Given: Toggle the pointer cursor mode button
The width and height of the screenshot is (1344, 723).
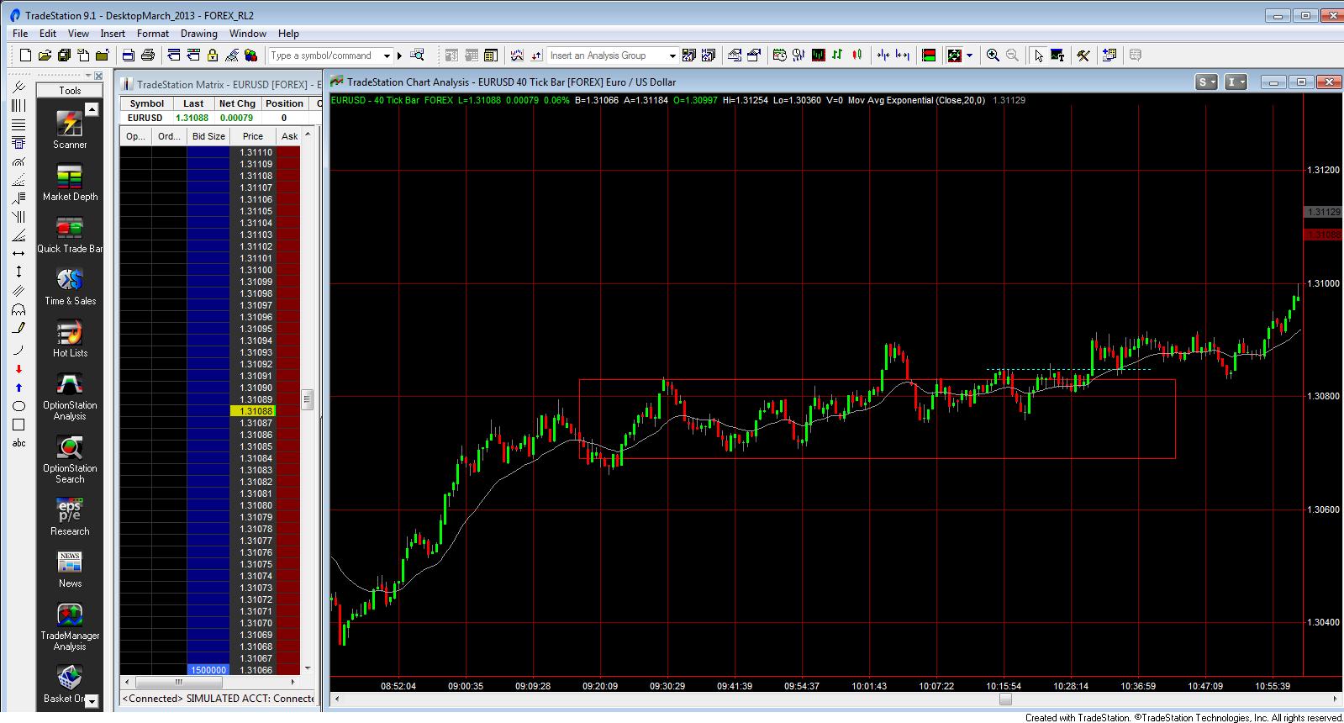Looking at the screenshot, I should coord(1039,55).
